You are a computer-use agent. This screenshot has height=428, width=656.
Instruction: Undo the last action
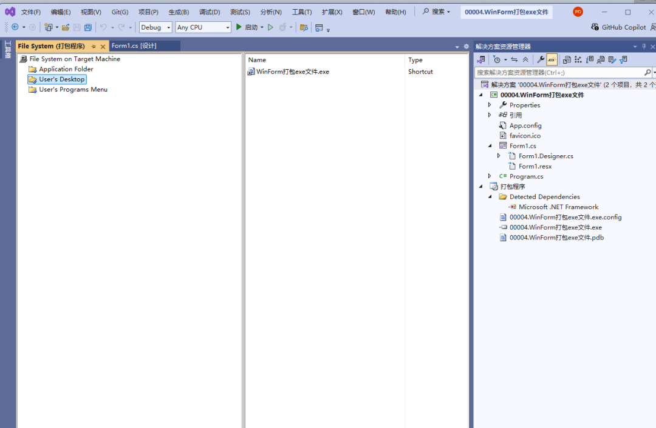103,27
